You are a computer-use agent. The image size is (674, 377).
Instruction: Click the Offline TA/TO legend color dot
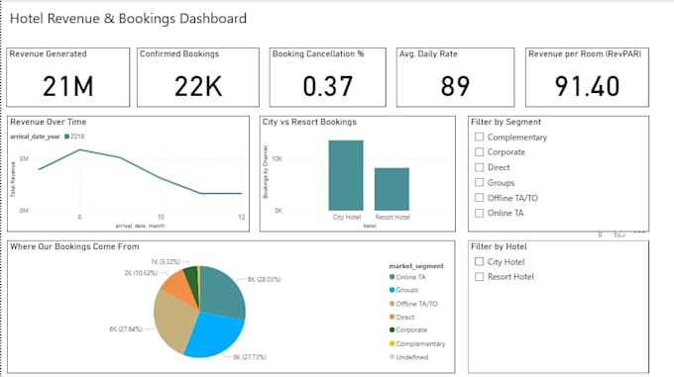[393, 304]
